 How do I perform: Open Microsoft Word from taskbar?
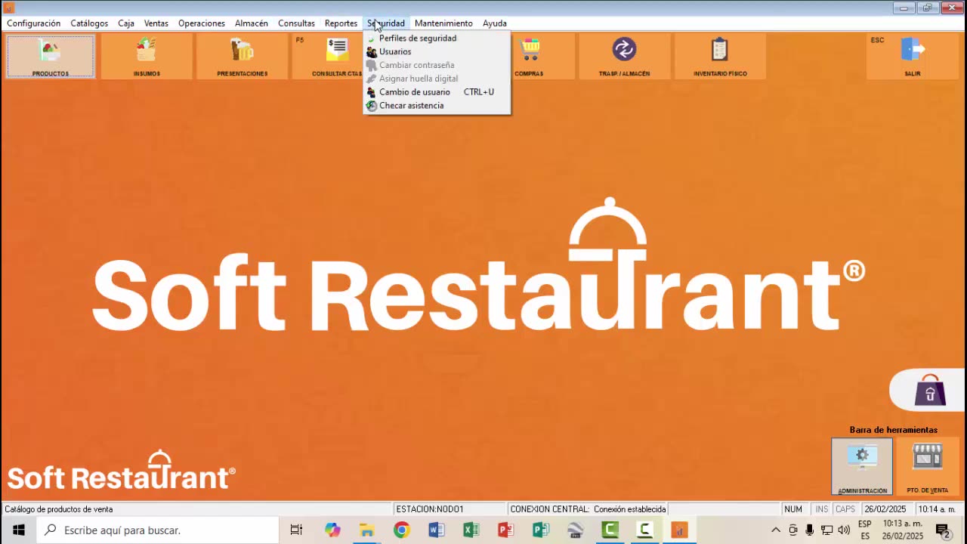click(x=436, y=530)
